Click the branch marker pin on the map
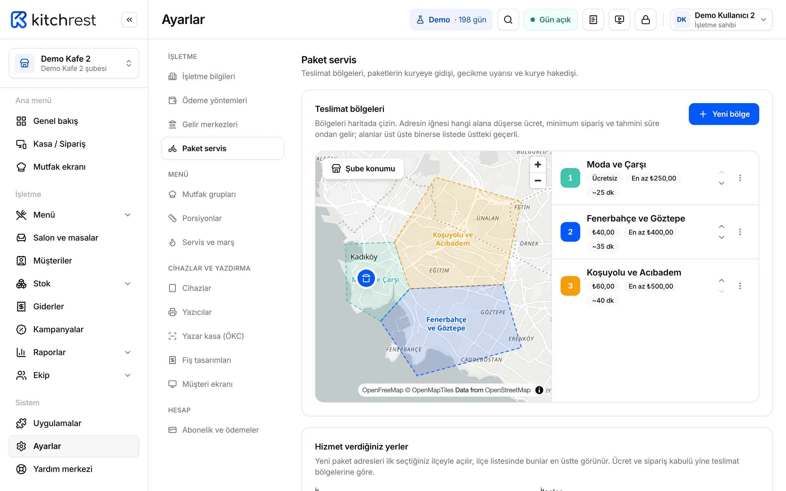The height and width of the screenshot is (491, 786). [366, 278]
